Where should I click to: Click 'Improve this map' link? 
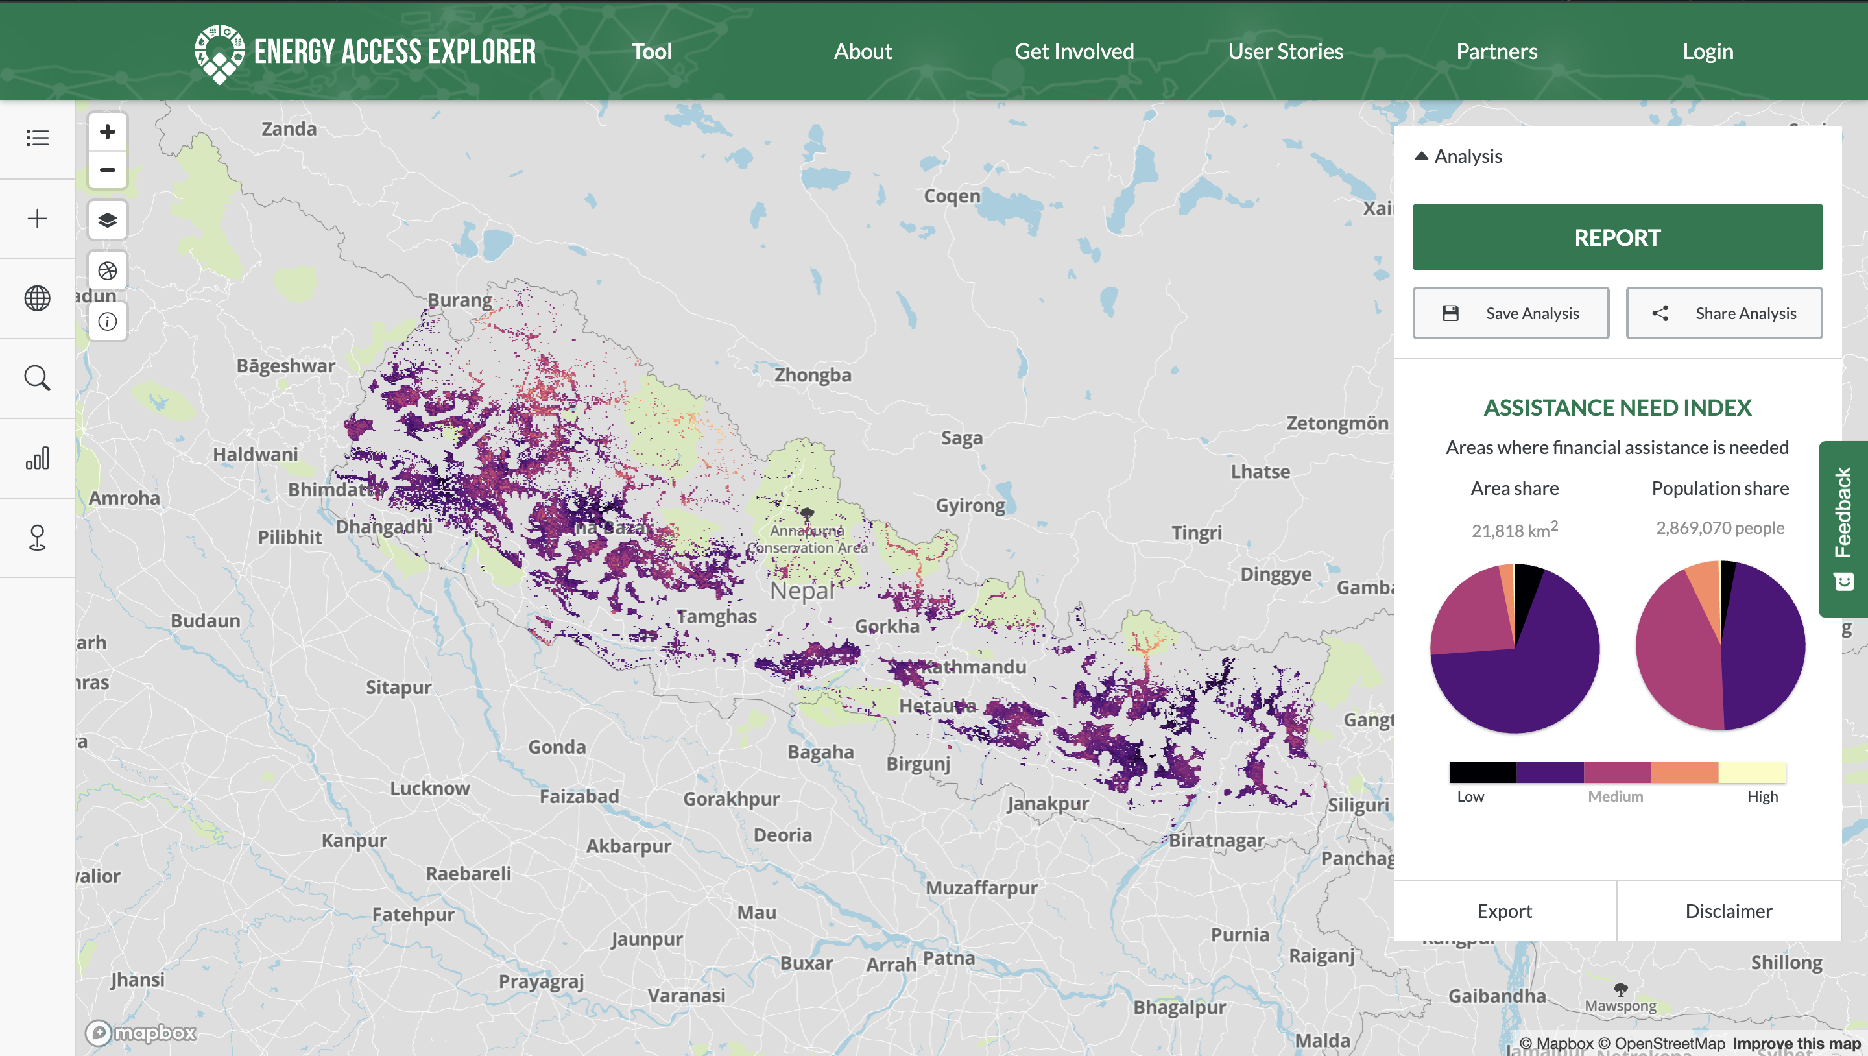pyautogui.click(x=1796, y=1044)
